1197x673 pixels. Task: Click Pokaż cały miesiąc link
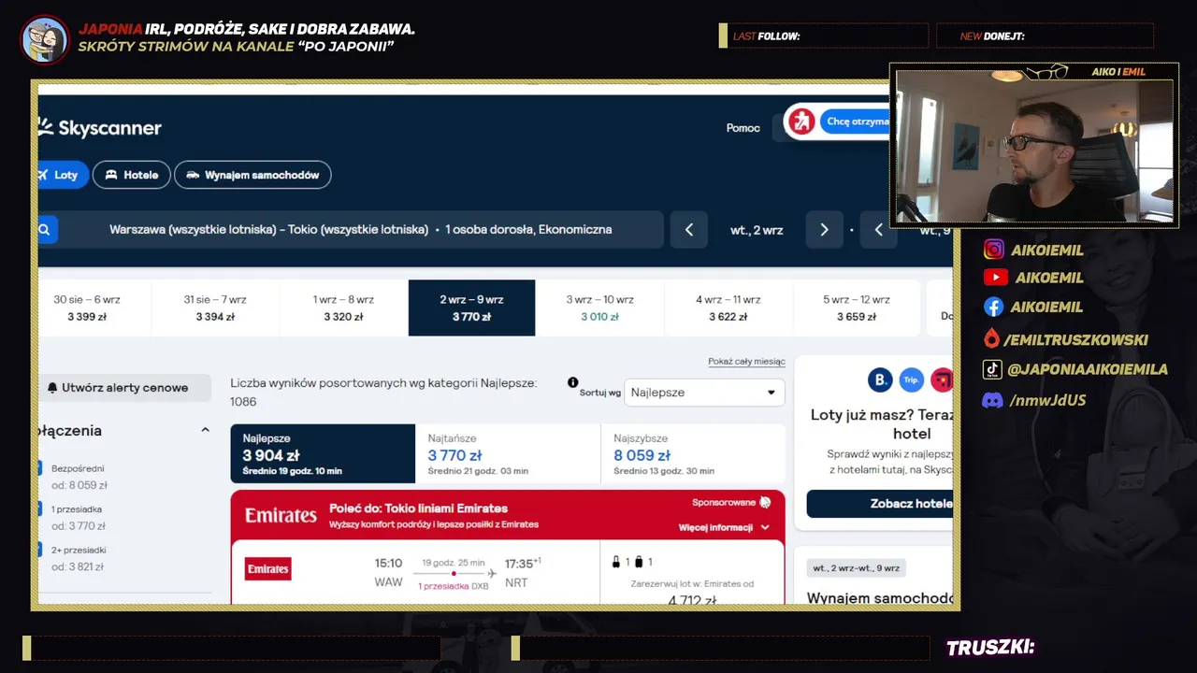point(746,362)
